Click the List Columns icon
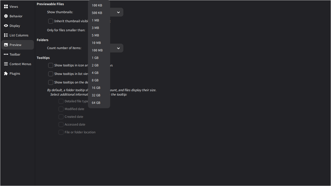 click(x=6, y=35)
